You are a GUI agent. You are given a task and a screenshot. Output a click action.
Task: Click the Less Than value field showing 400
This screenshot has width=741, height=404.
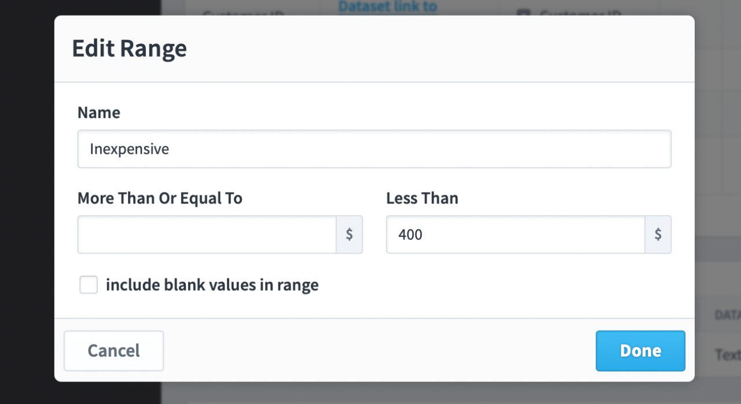coord(515,234)
